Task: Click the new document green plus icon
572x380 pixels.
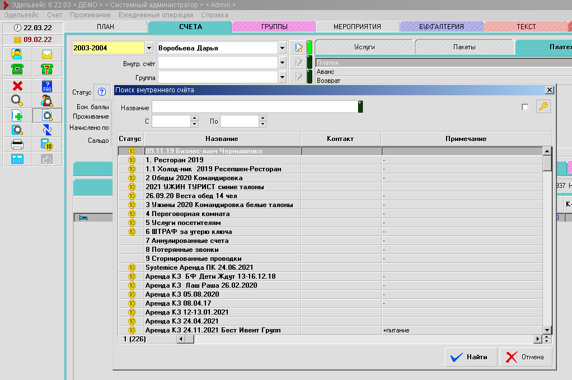Action: pyautogui.click(x=17, y=115)
